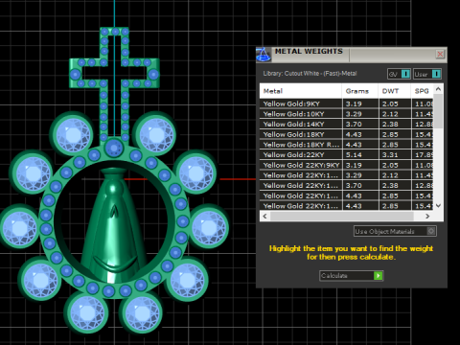
Task: Click the Library: Cutout White label
Action: coord(310,73)
